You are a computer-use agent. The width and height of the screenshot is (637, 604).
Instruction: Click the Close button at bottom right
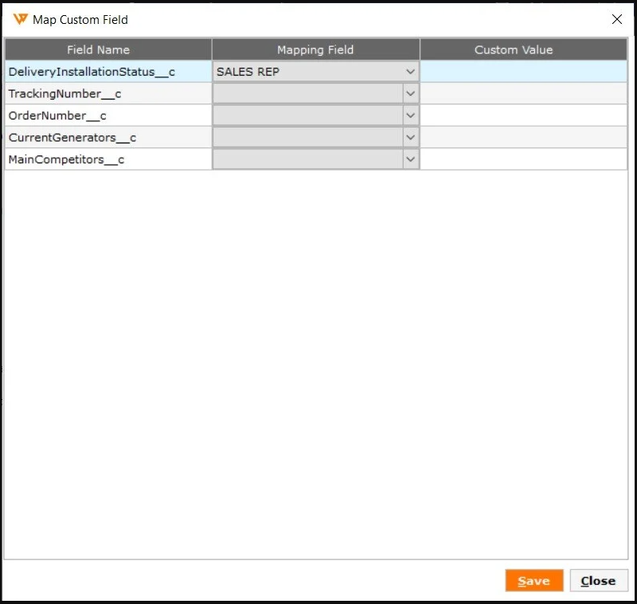click(598, 581)
